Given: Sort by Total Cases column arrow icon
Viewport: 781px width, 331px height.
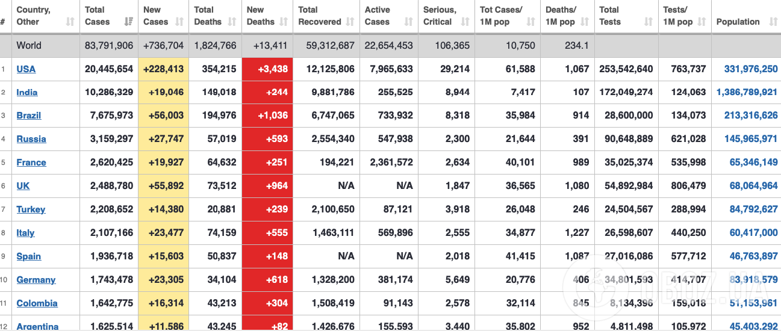Looking at the screenshot, I should tap(128, 22).
